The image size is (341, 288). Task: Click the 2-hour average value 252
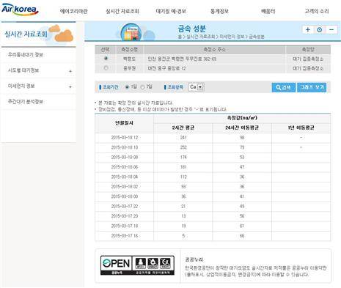pyautogui.click(x=183, y=147)
